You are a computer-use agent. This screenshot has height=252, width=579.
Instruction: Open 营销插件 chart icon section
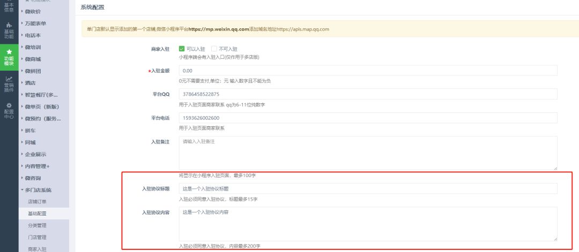tap(9, 84)
